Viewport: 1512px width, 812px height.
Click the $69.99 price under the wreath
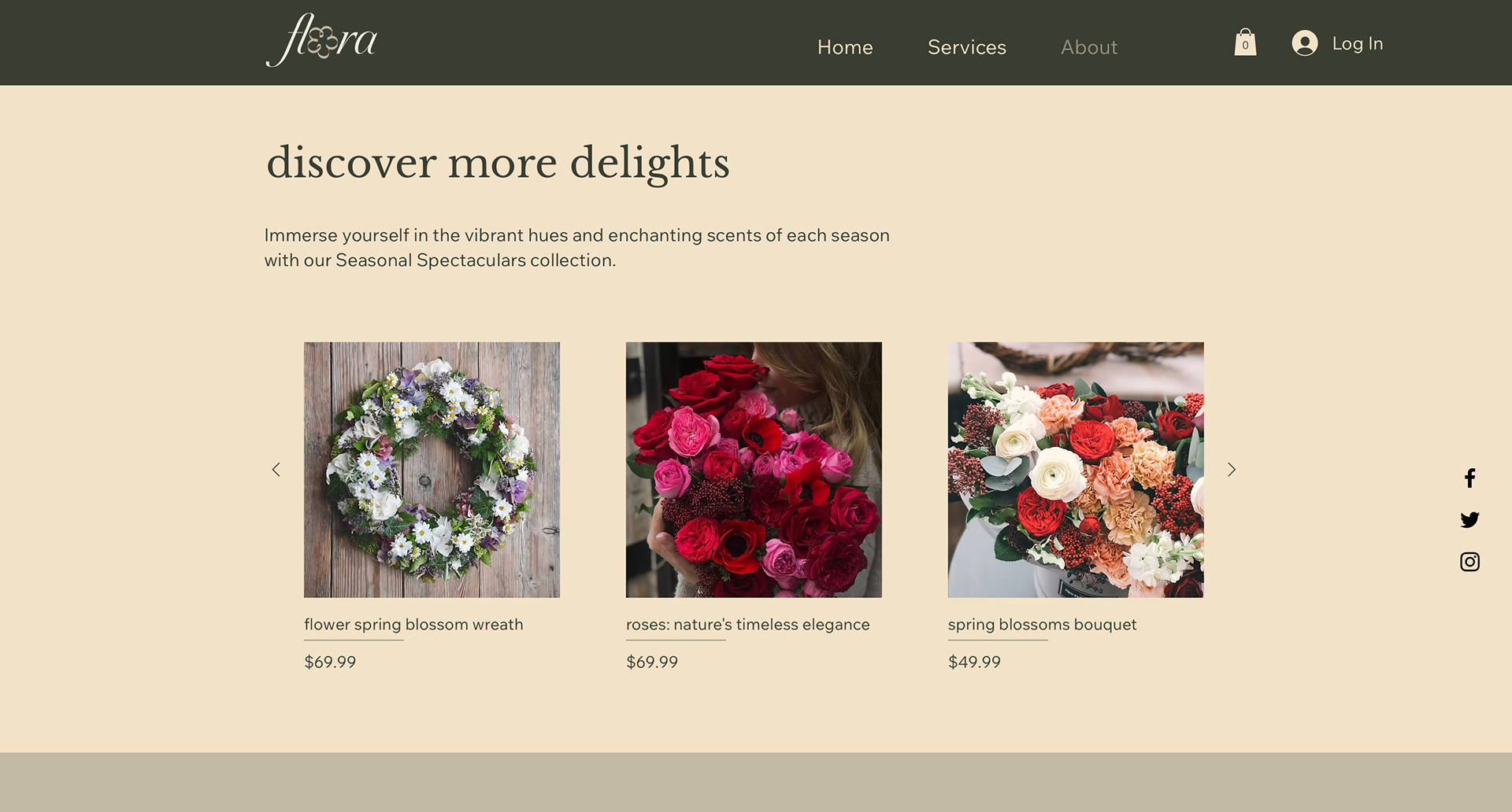pos(330,663)
